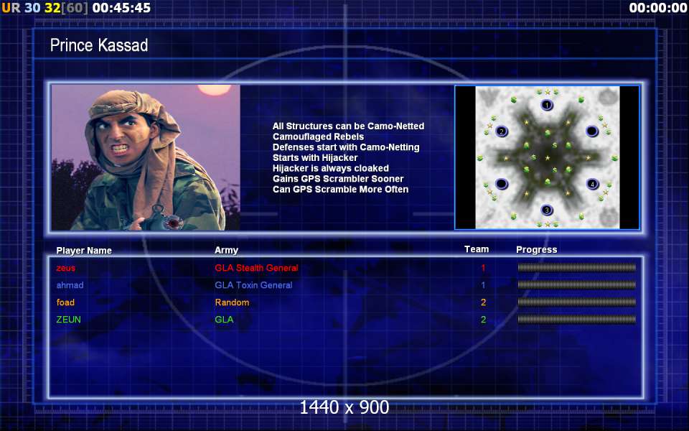Select player name 'ahmad'
689x431 pixels.
click(x=70, y=285)
